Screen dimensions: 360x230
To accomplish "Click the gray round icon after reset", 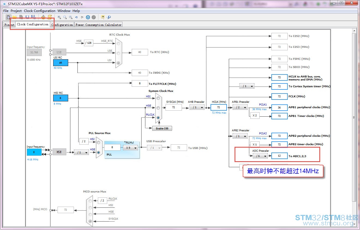I will click(94, 17).
